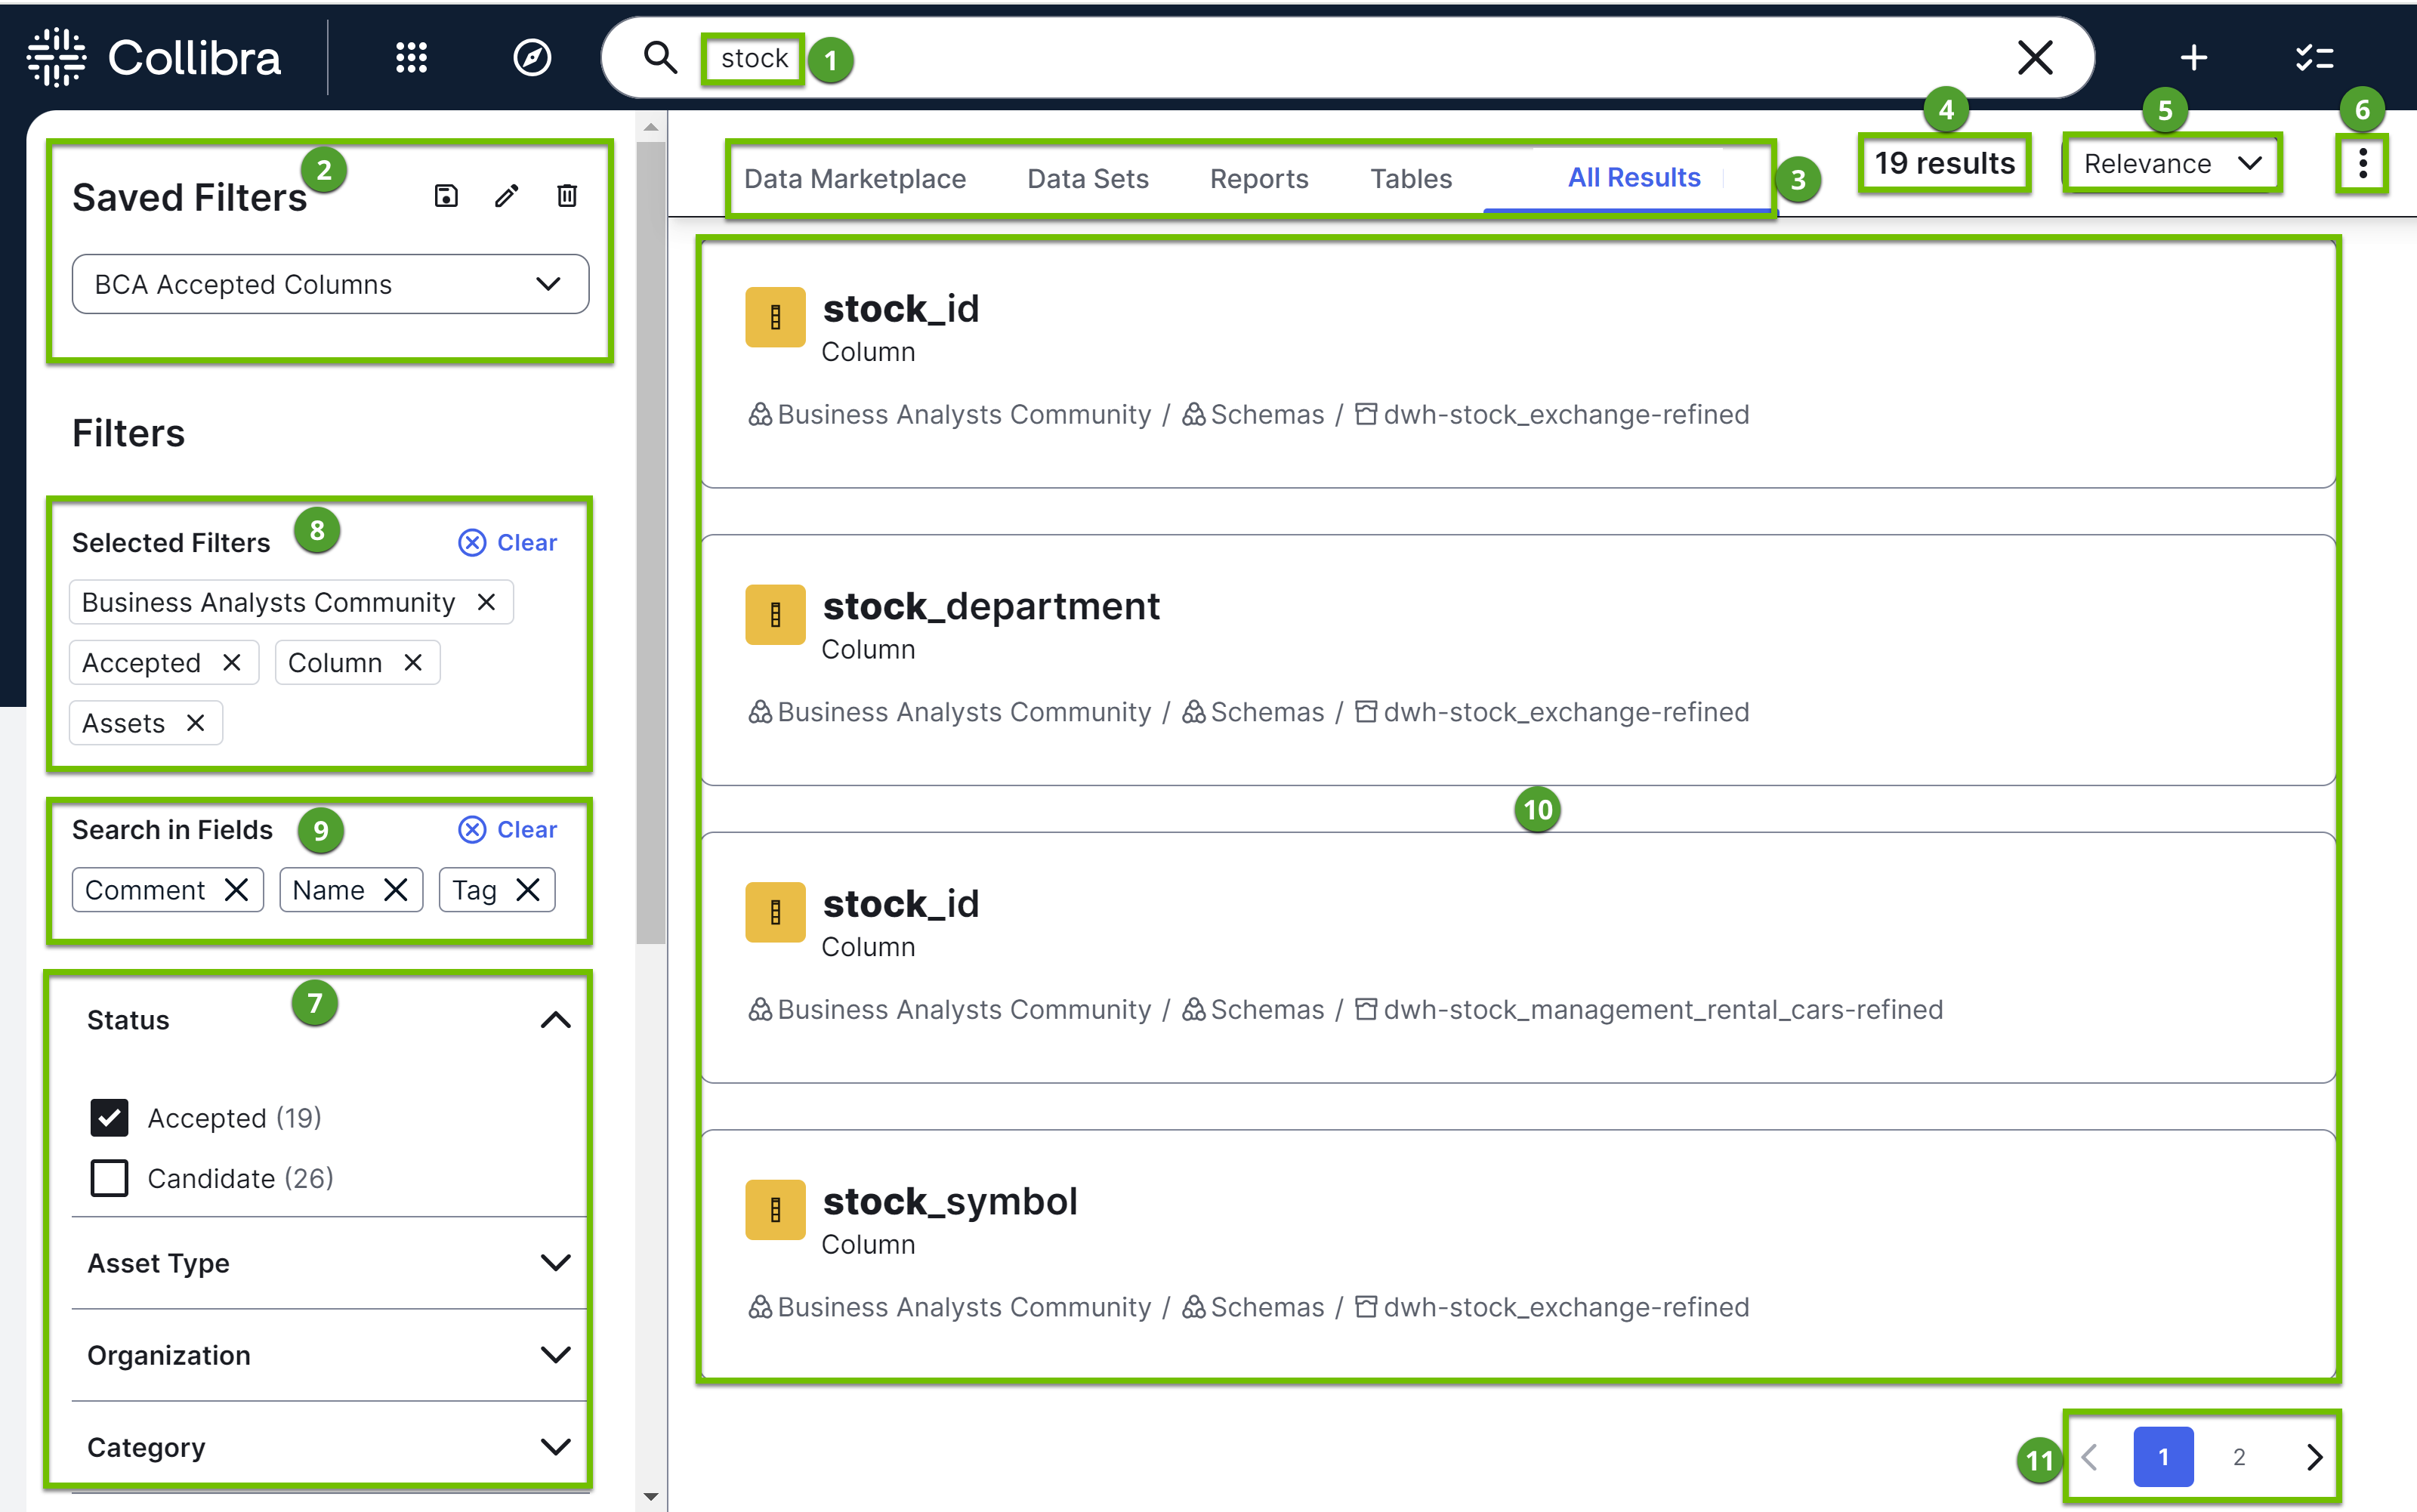Click the save filter icon
The width and height of the screenshot is (2417, 1512).
tap(446, 196)
